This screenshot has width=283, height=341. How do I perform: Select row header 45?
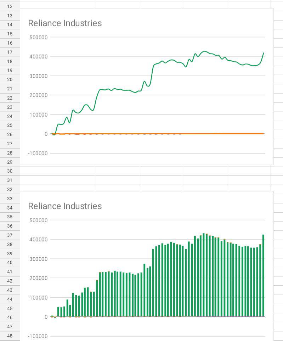tap(10, 308)
